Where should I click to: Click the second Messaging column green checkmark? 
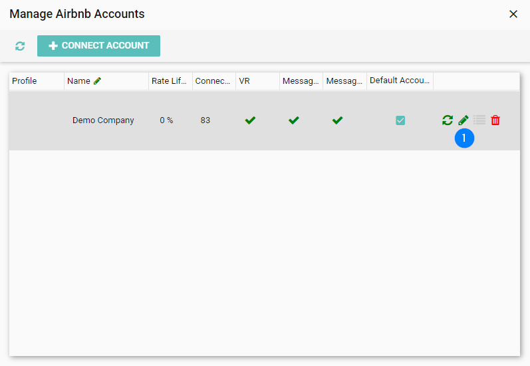338,120
